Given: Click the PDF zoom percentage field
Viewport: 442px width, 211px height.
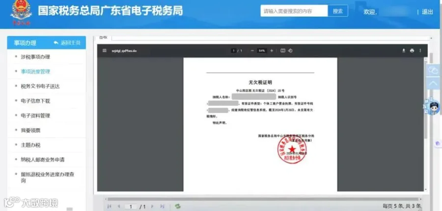Looking at the screenshot, I should pyautogui.click(x=262, y=50).
